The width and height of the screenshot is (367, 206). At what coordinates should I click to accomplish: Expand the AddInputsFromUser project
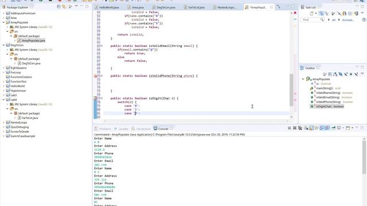[x=3, y=13]
